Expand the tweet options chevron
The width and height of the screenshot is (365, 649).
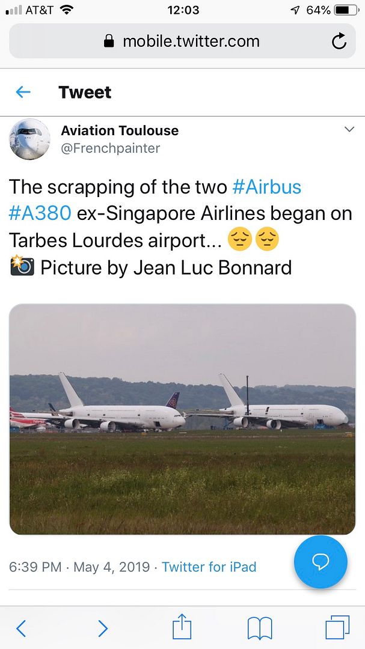(x=349, y=130)
